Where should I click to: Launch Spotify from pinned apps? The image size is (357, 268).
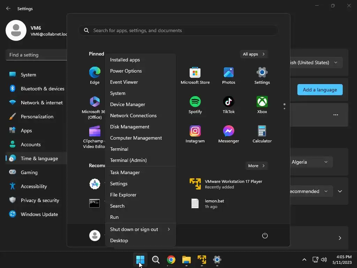195,105
